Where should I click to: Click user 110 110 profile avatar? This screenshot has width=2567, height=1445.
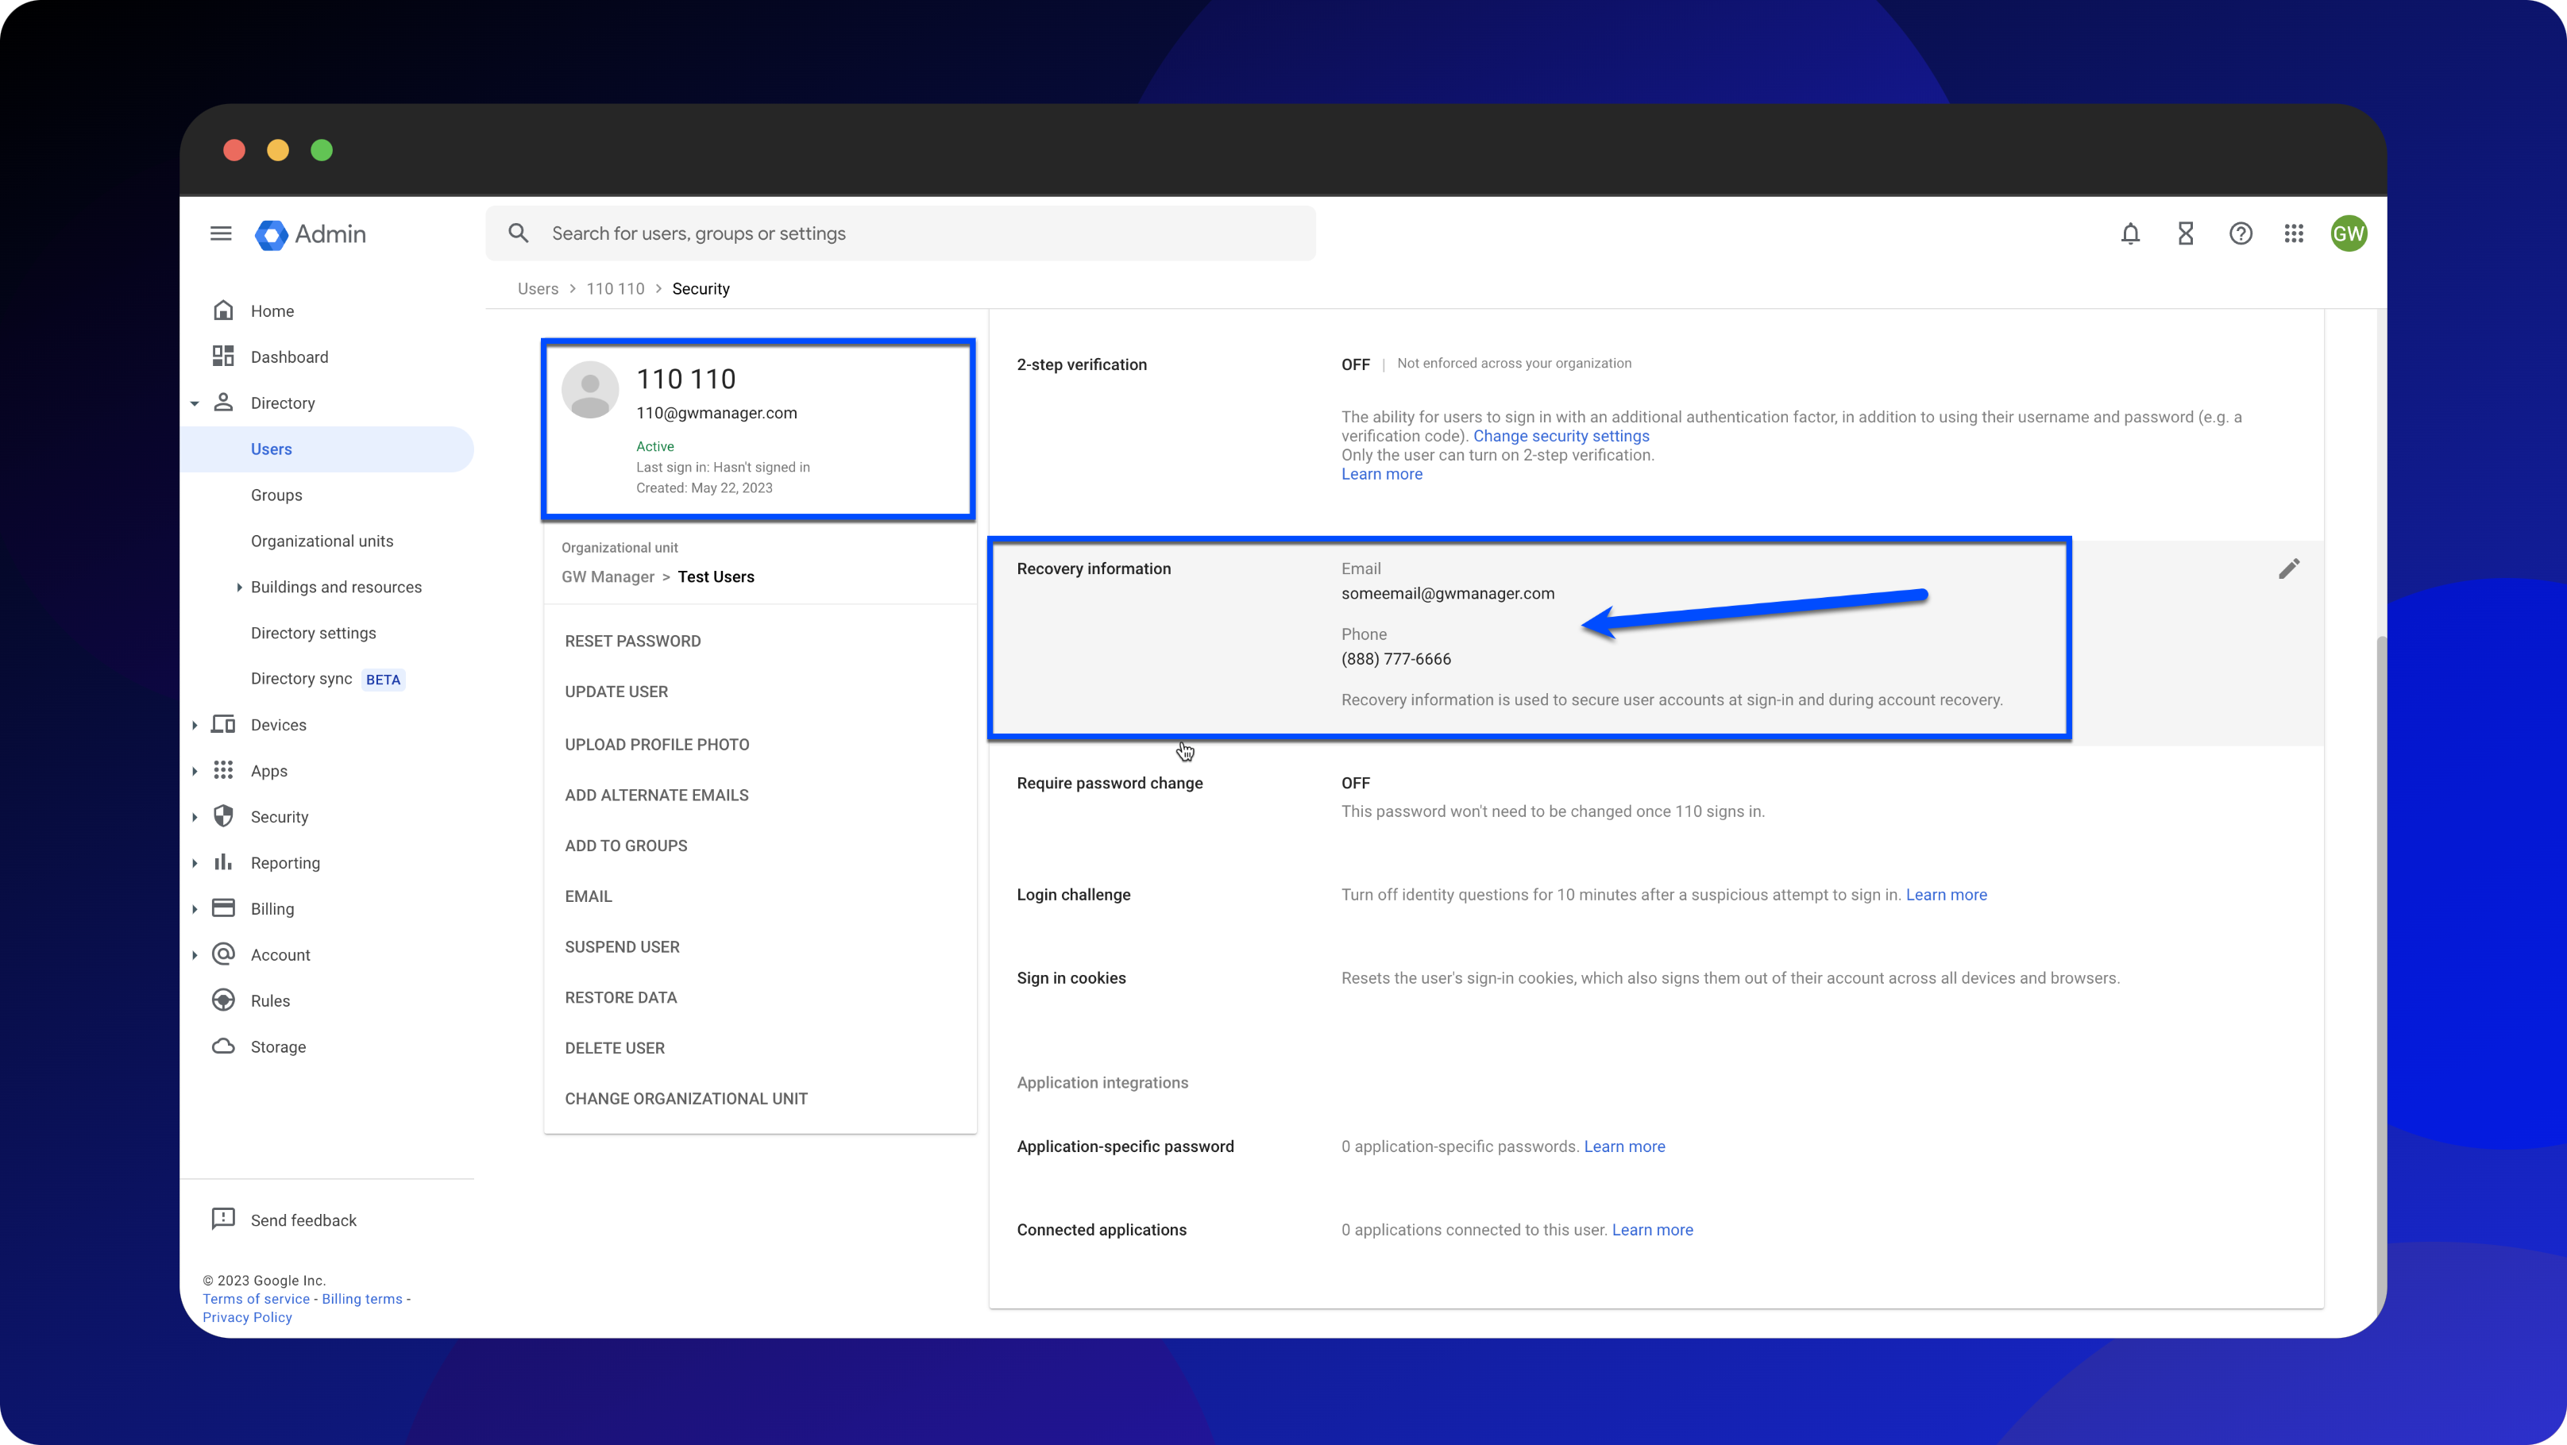[590, 389]
